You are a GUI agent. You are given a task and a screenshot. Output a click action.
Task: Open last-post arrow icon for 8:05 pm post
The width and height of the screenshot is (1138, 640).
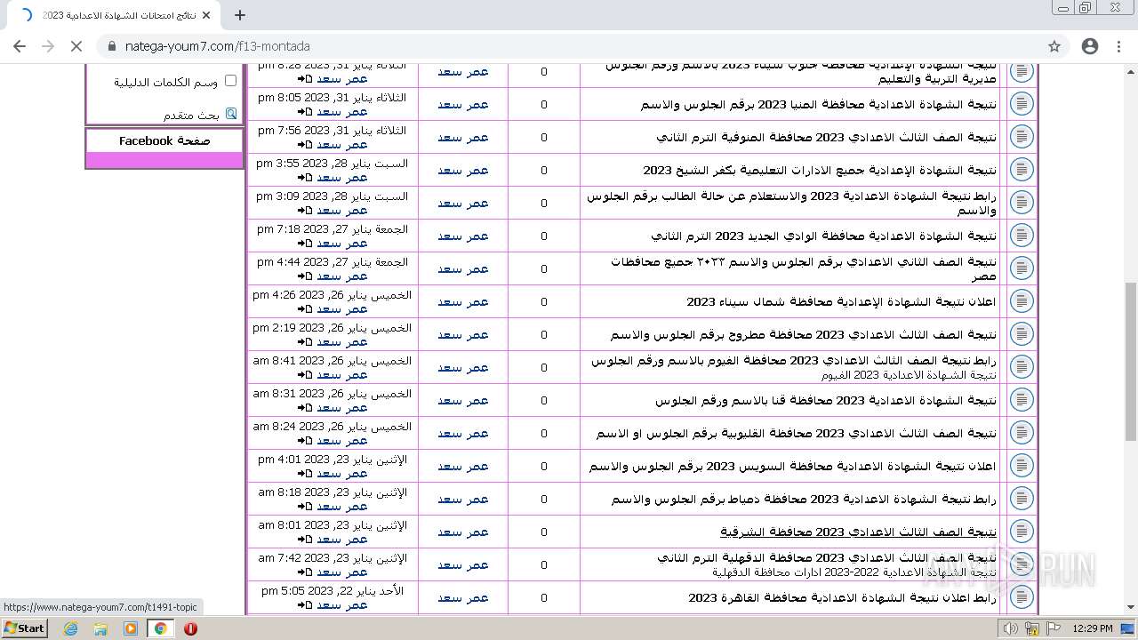point(304,112)
